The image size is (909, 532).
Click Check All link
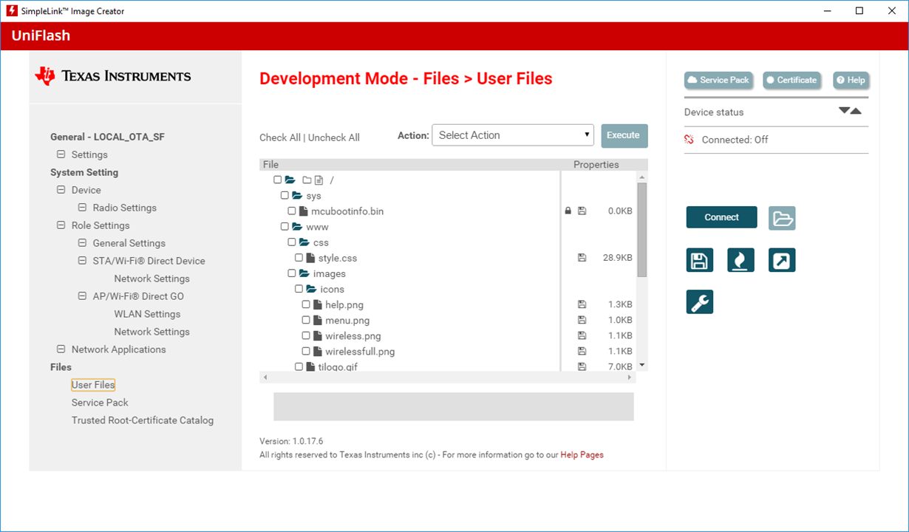280,137
